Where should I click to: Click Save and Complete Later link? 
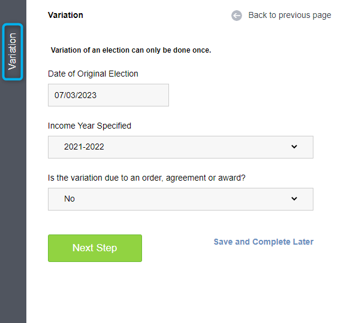(x=264, y=242)
